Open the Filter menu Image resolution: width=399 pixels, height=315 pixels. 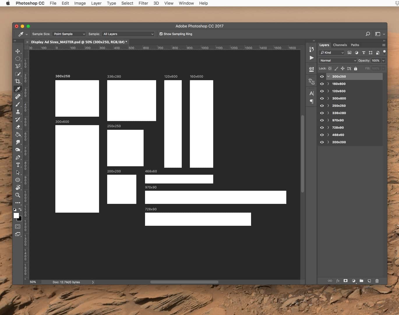143,3
